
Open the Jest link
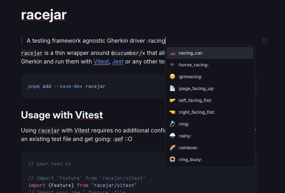(118, 61)
